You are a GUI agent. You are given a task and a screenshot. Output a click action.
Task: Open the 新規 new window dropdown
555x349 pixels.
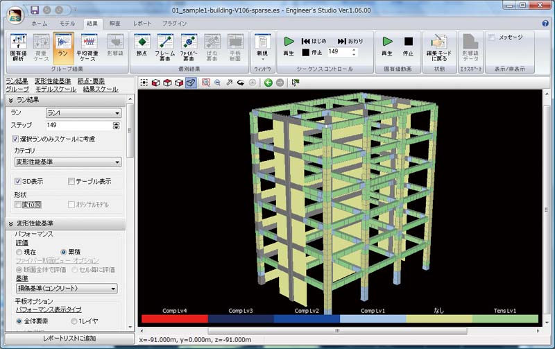pos(262,47)
